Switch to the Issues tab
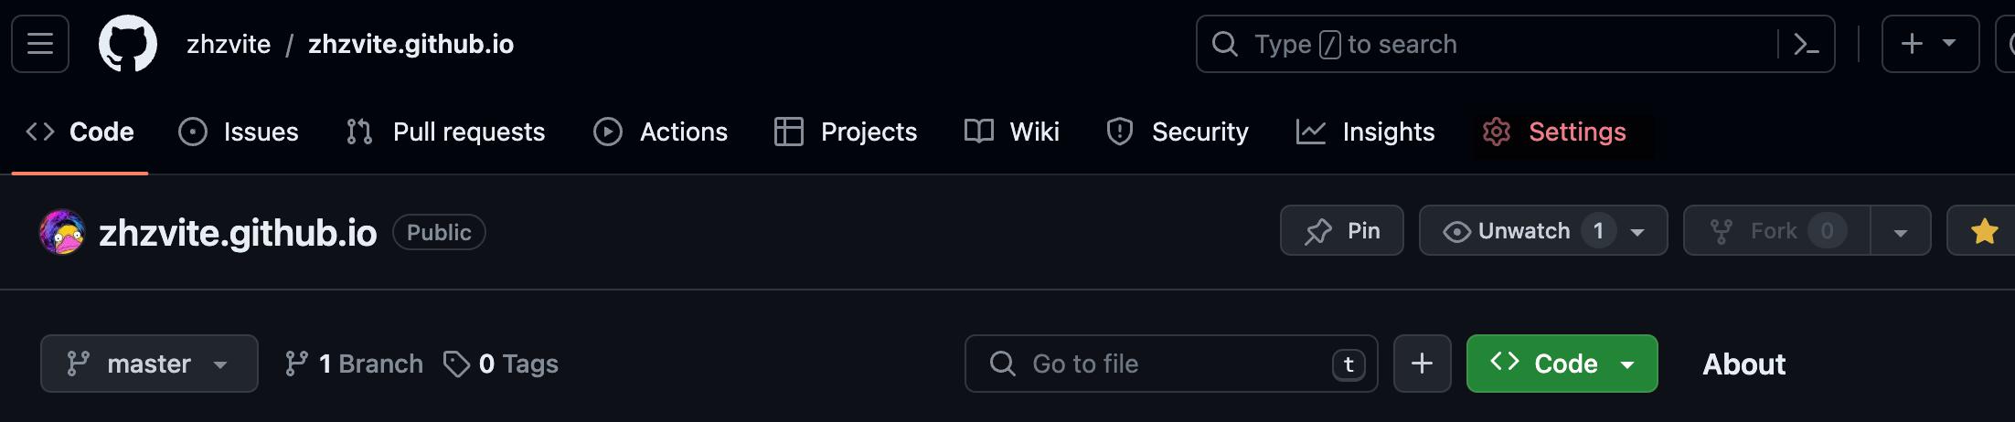This screenshot has height=422, width=2015. click(239, 132)
